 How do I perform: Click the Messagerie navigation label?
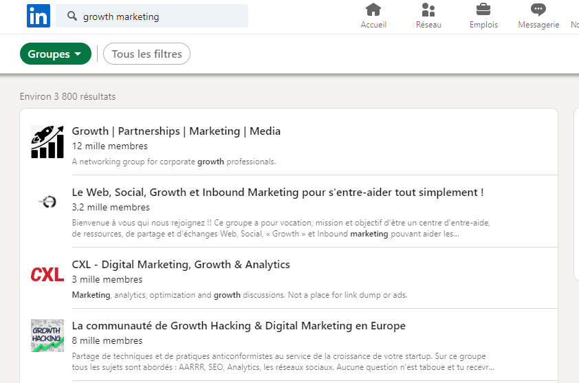click(538, 25)
